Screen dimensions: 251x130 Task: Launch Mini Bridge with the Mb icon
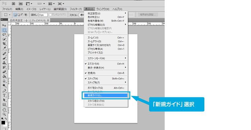tap(21, 4)
